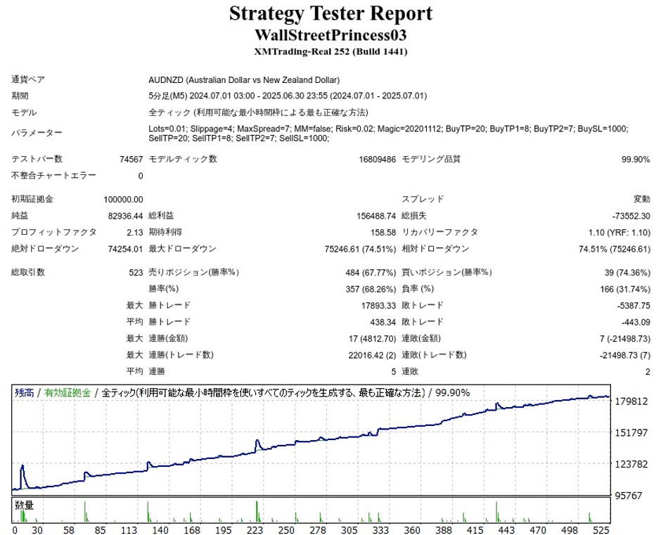Click the 2.13 profit factor value

[x=135, y=233]
